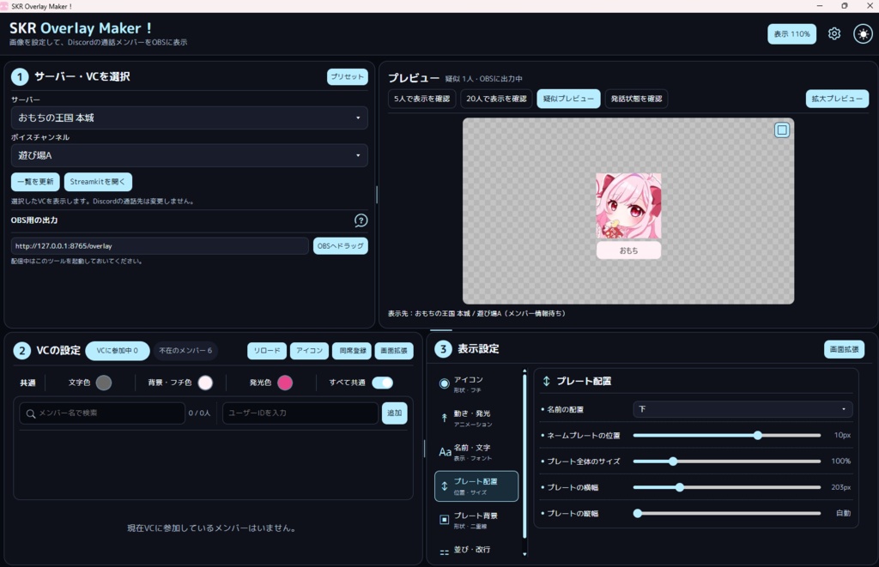This screenshot has width=879, height=567.
Task: Click the overlay URL field
Action: (160, 246)
